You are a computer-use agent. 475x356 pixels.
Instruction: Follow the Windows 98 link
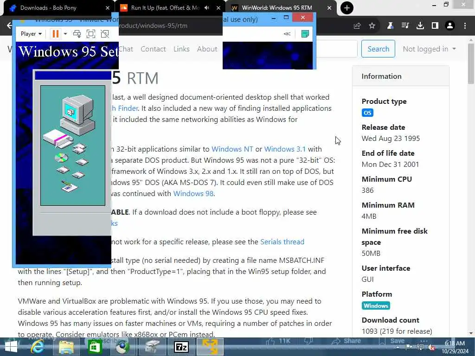click(193, 194)
